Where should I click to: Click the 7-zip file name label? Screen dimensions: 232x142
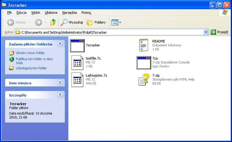156,75
